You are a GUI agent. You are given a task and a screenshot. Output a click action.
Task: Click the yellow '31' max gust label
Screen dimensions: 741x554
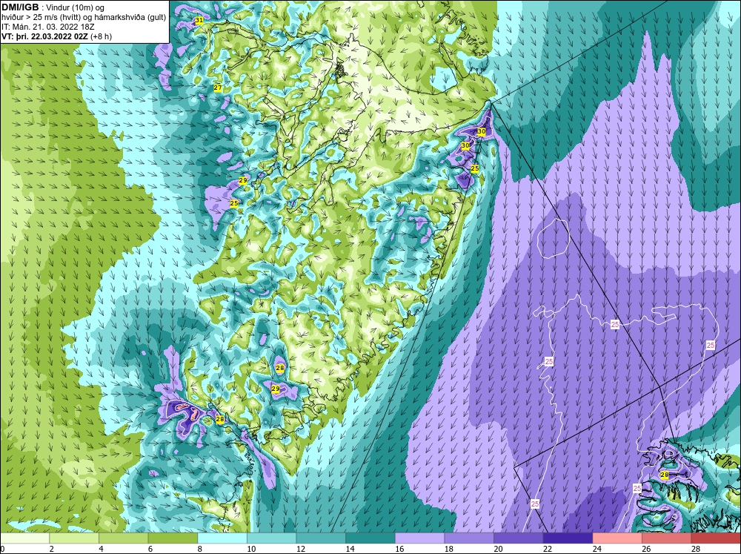click(x=199, y=20)
